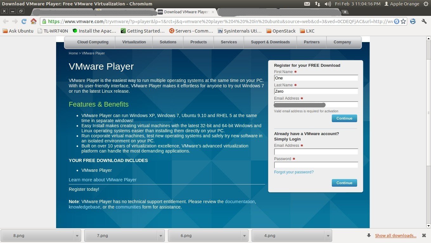Click Show all downloads link

click(396, 235)
